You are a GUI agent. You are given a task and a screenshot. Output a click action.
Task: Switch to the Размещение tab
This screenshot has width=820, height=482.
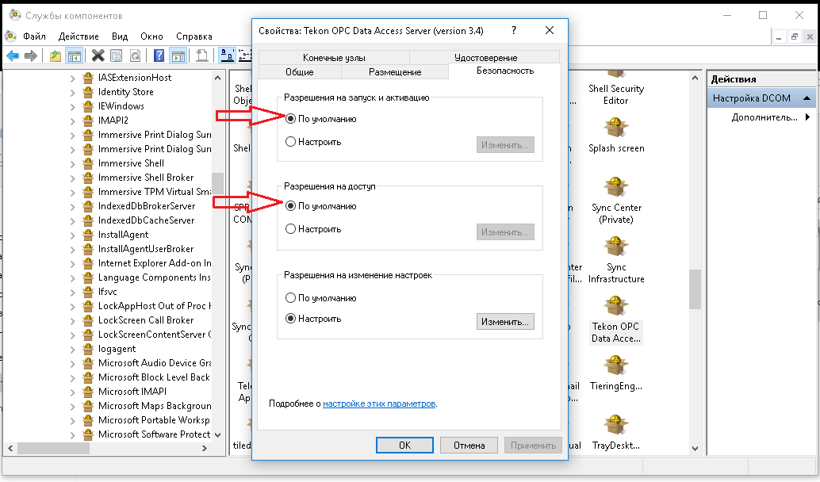click(x=394, y=72)
